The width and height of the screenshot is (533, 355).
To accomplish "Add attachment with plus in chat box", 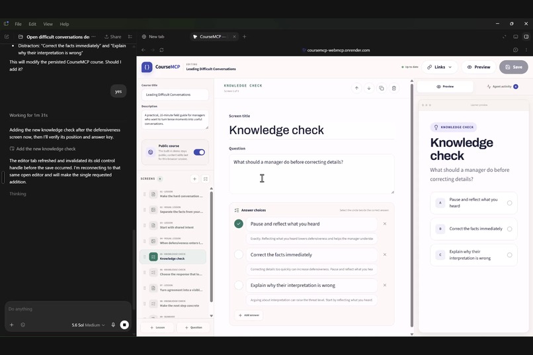I will [11, 325].
